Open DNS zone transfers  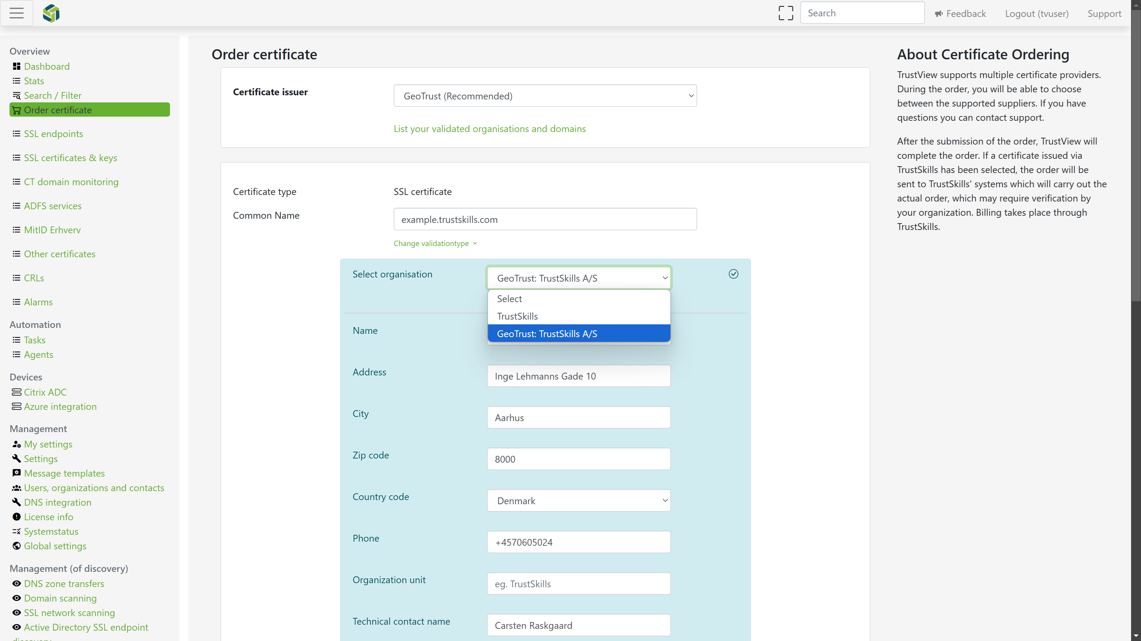point(64,583)
